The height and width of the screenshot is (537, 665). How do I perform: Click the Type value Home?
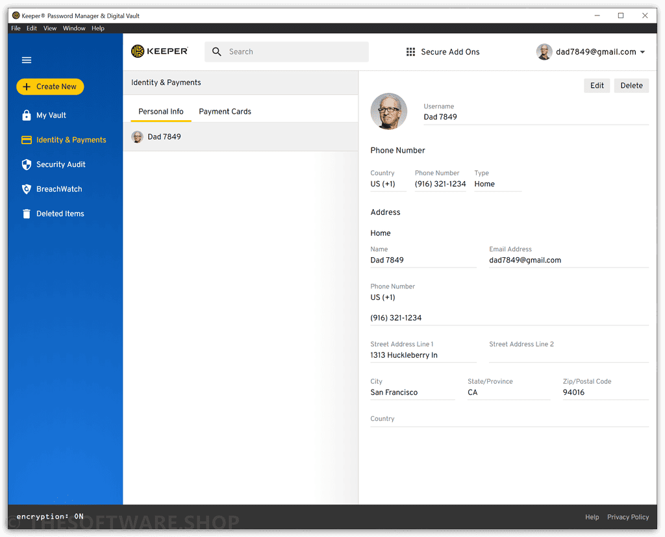484,184
